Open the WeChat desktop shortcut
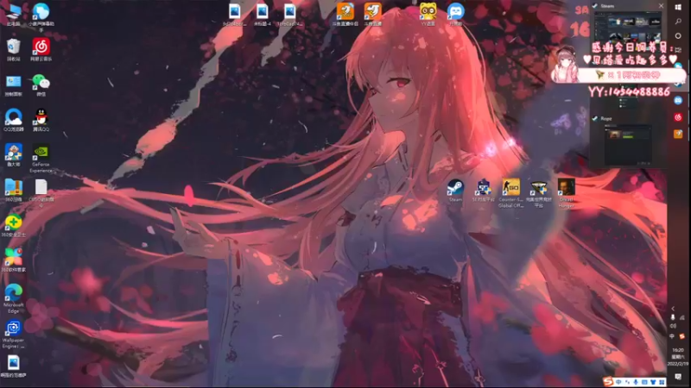The width and height of the screenshot is (691, 388). pyautogui.click(x=41, y=84)
